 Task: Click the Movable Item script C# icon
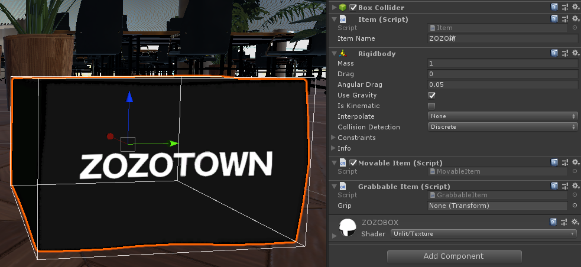[x=343, y=162]
